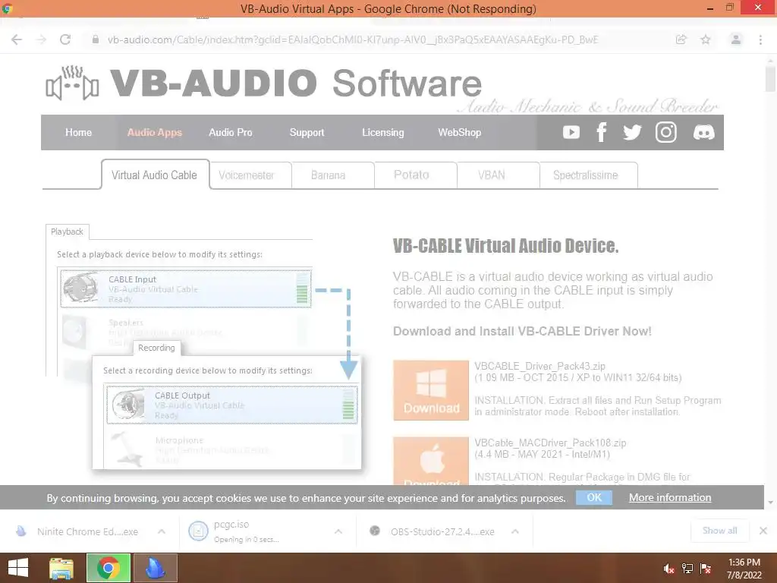This screenshot has width=777, height=583.
Task: Accept cookies with the OK button
Action: (593, 497)
